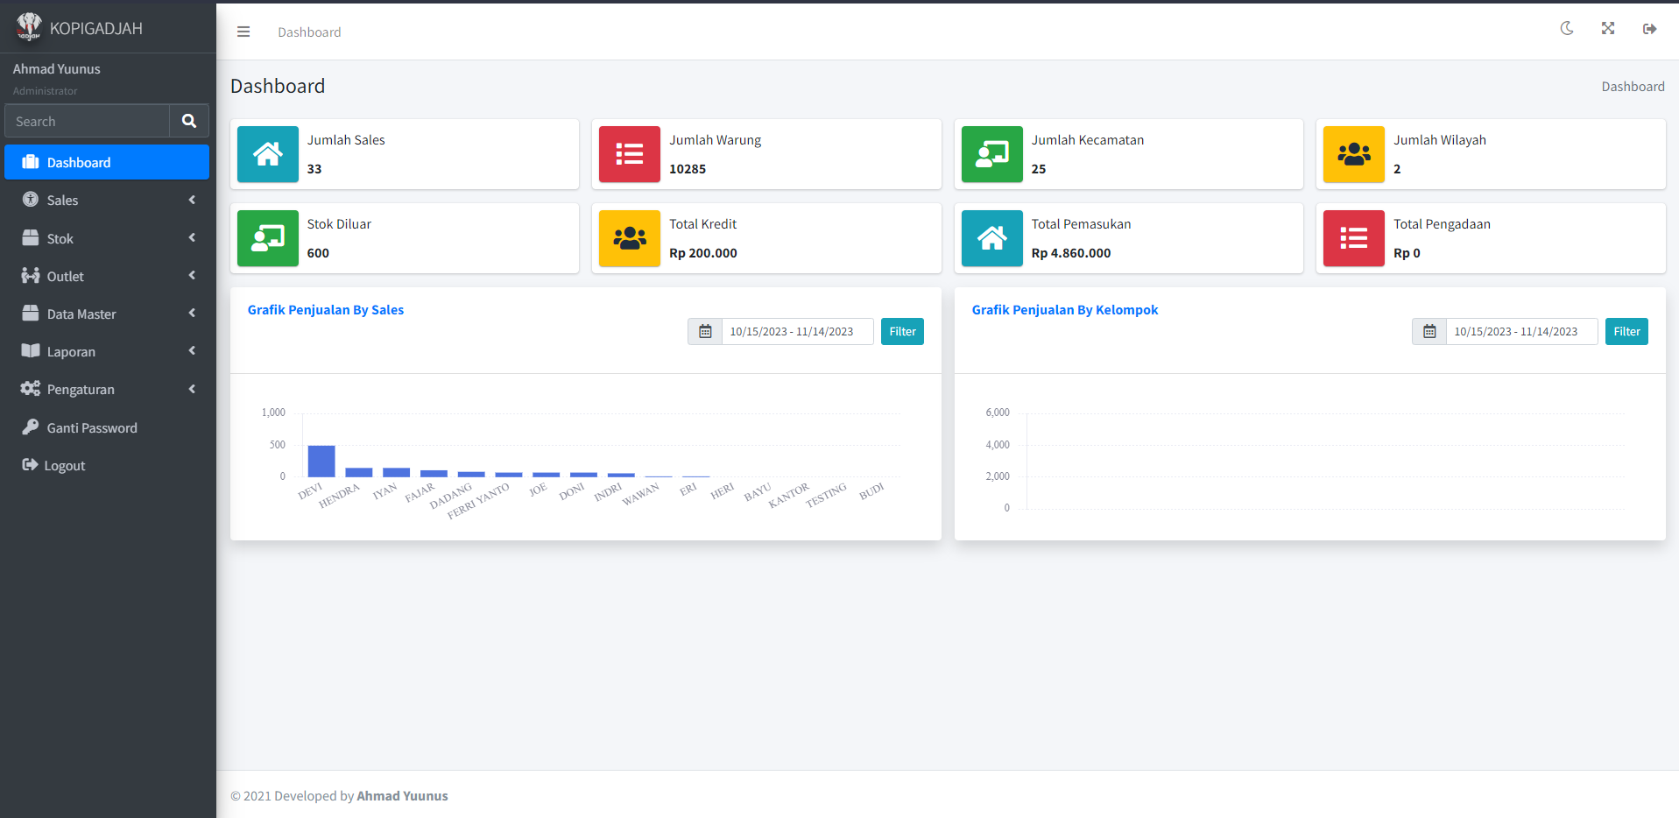
Task: Click the Jumlah Sales home icon
Action: coord(268,154)
